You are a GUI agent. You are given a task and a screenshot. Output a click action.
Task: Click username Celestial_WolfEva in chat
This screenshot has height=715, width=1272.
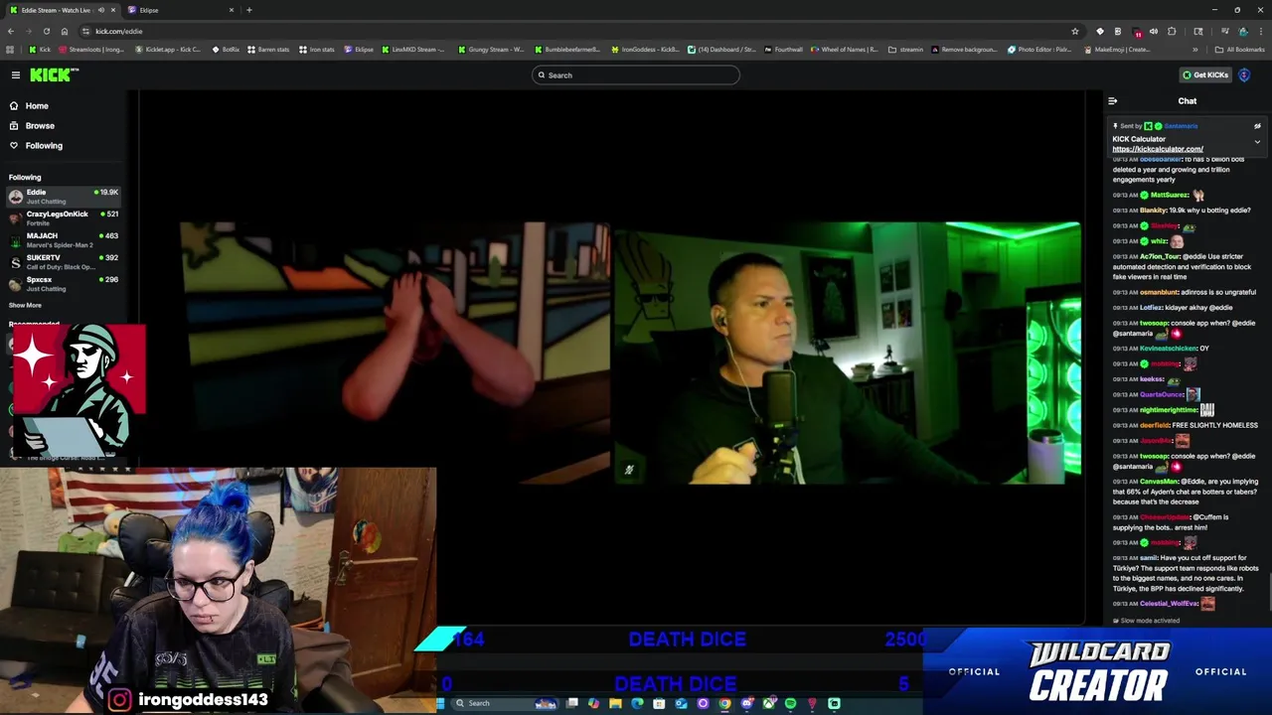pos(1169,604)
